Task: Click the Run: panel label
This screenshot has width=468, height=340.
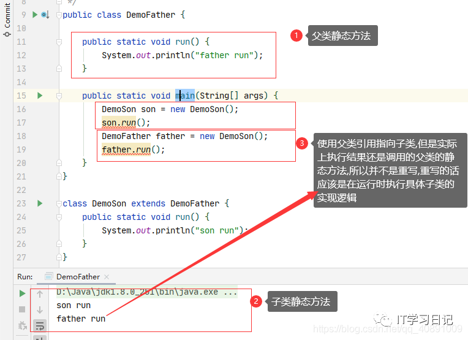Action: click(25, 277)
